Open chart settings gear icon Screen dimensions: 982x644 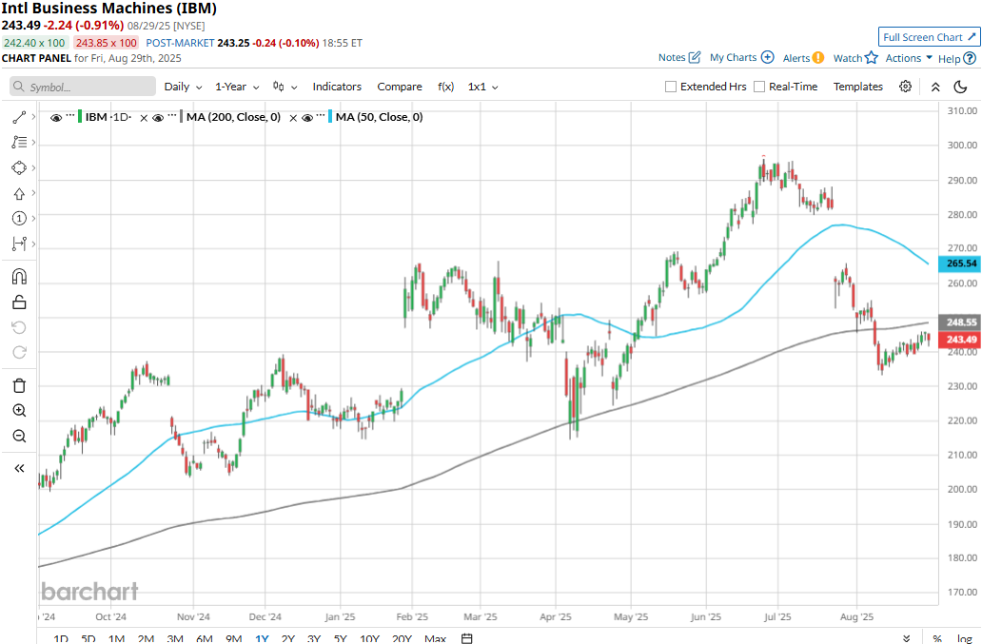(x=905, y=87)
